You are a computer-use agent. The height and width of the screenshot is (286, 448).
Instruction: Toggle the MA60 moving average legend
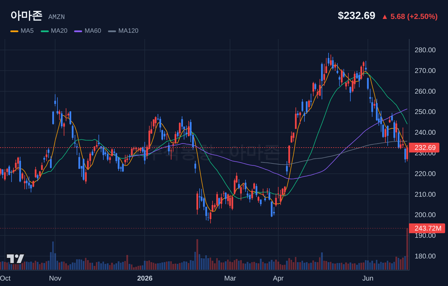(x=88, y=31)
